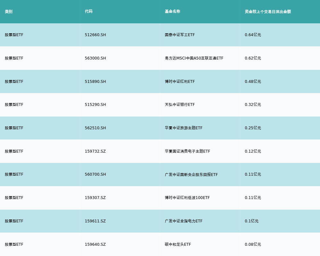Click 股票型ETF in the 159611.SZ row

coord(14,221)
